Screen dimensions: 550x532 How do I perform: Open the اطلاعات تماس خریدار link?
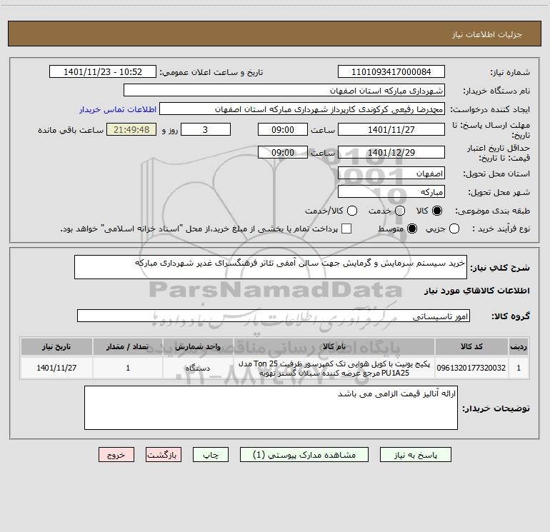[x=118, y=109]
